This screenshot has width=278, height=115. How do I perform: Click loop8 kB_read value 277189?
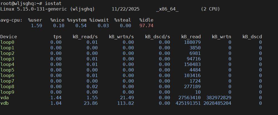[x=192, y=86]
